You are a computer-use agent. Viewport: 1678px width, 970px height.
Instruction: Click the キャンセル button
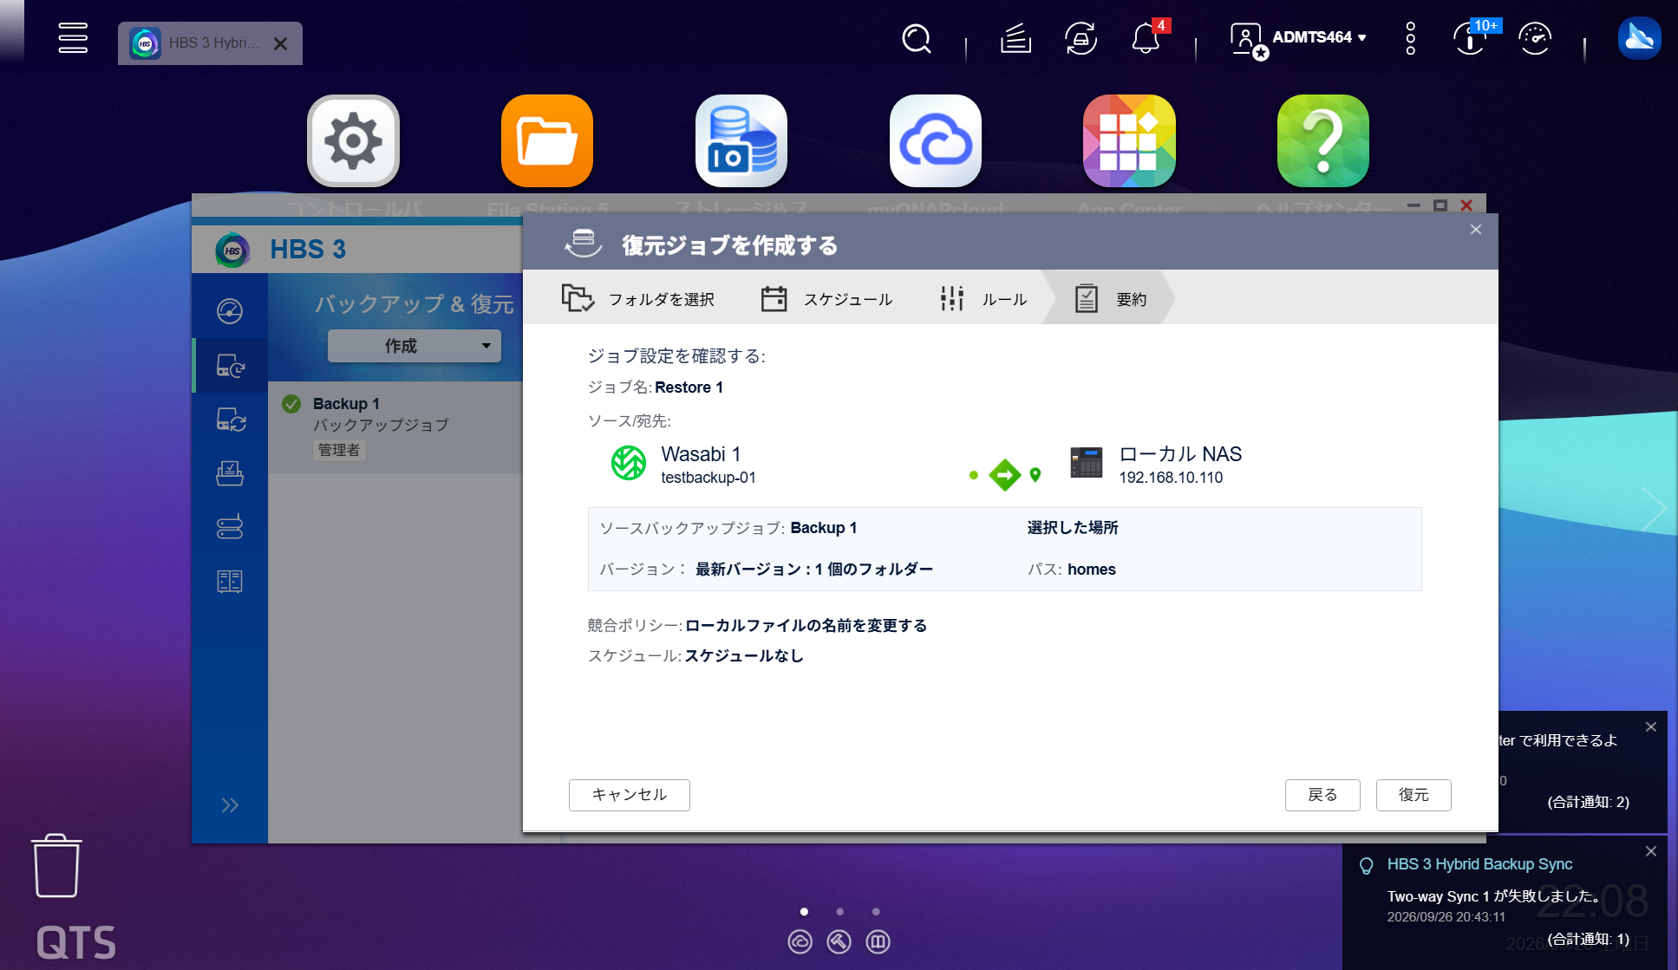point(629,795)
